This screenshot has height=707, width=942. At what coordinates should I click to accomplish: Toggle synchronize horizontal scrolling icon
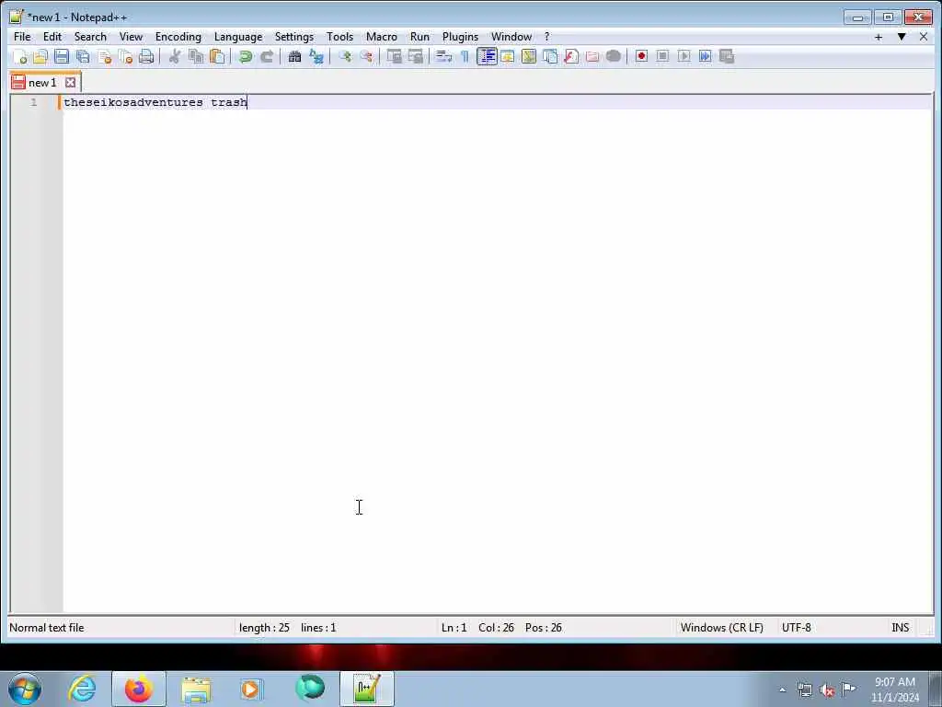[415, 56]
